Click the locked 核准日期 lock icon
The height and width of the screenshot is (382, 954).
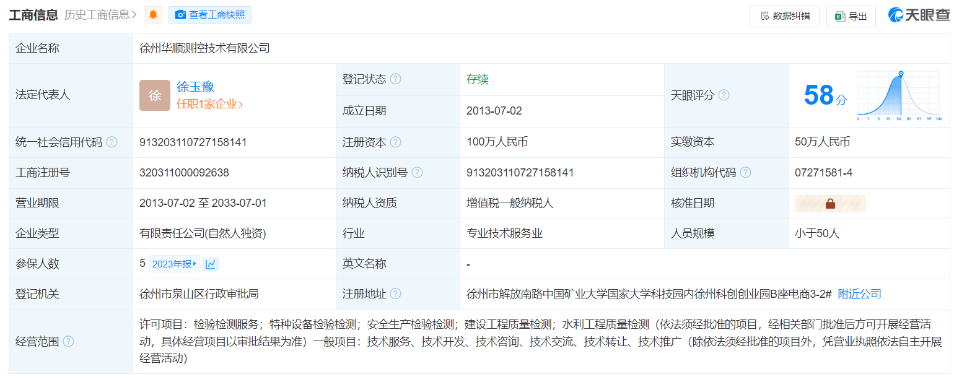tap(830, 204)
